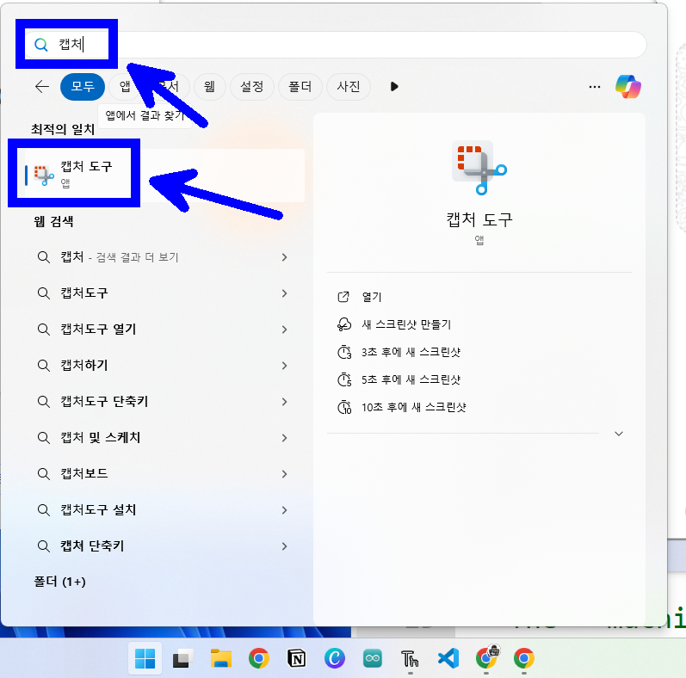Select the 사진 filter tab
The width and height of the screenshot is (686, 678).
point(349,87)
